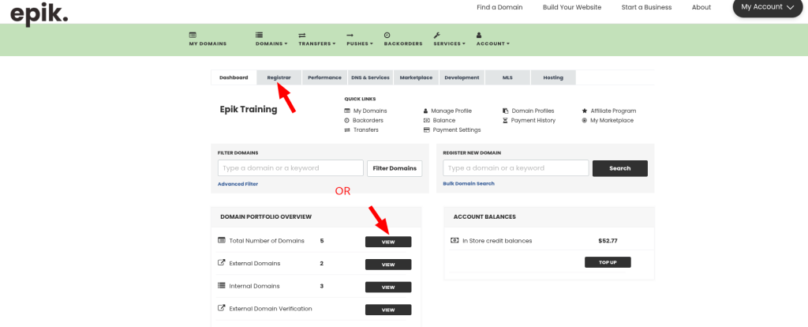Switch to the Registrar tab
Viewport: 808px width, 327px height.
coord(279,77)
